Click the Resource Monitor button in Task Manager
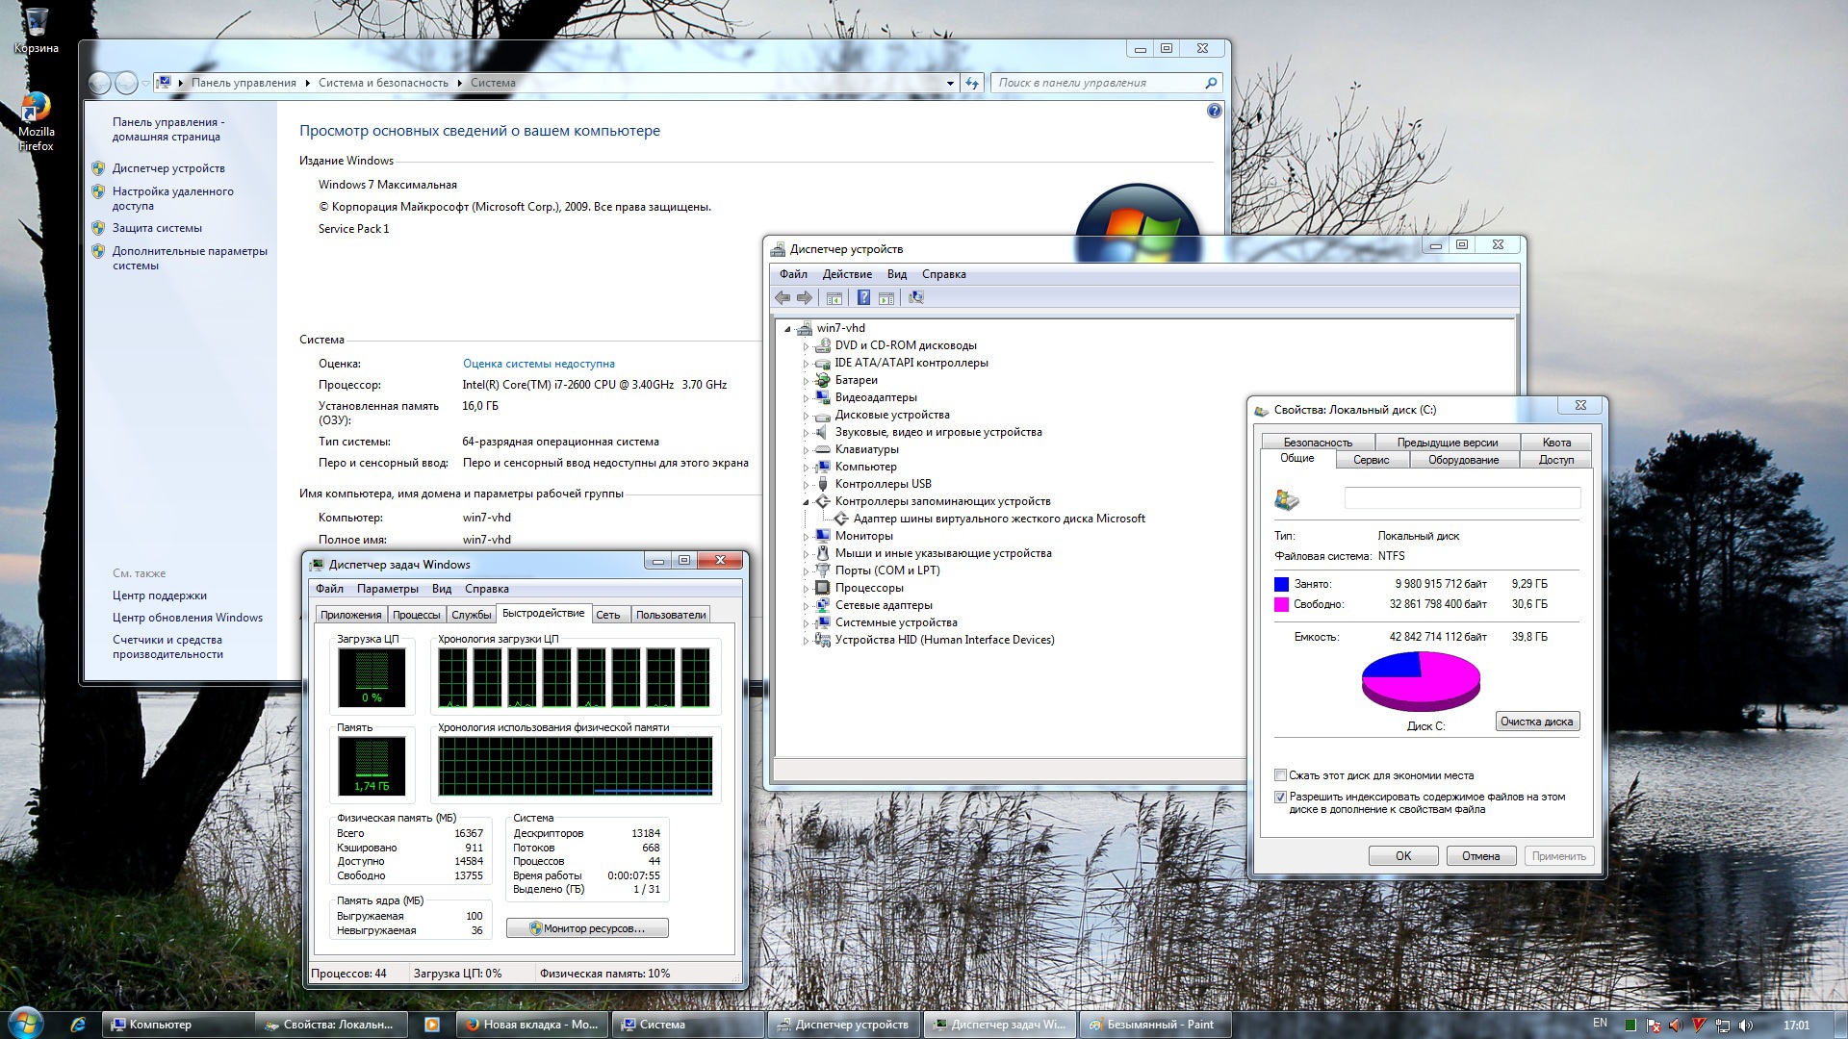 tap(586, 927)
